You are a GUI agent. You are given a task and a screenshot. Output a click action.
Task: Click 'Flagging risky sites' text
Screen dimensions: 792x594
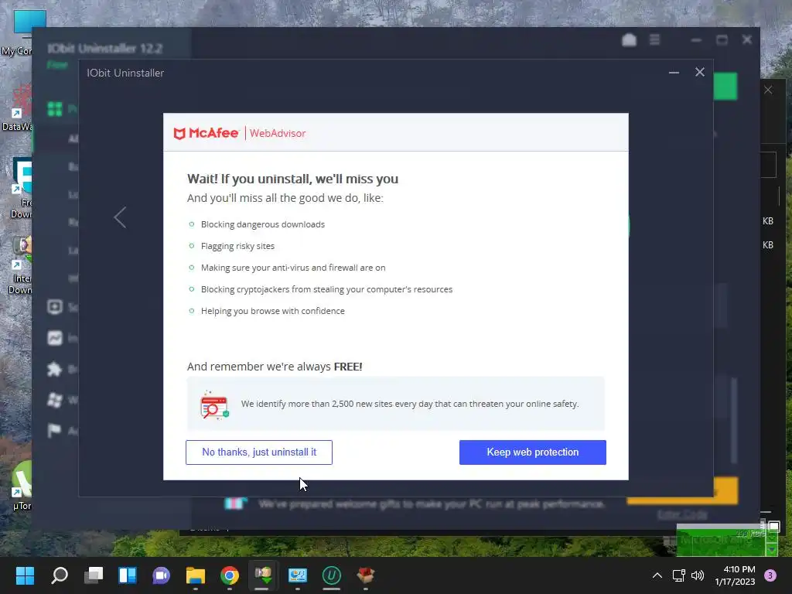(x=237, y=246)
